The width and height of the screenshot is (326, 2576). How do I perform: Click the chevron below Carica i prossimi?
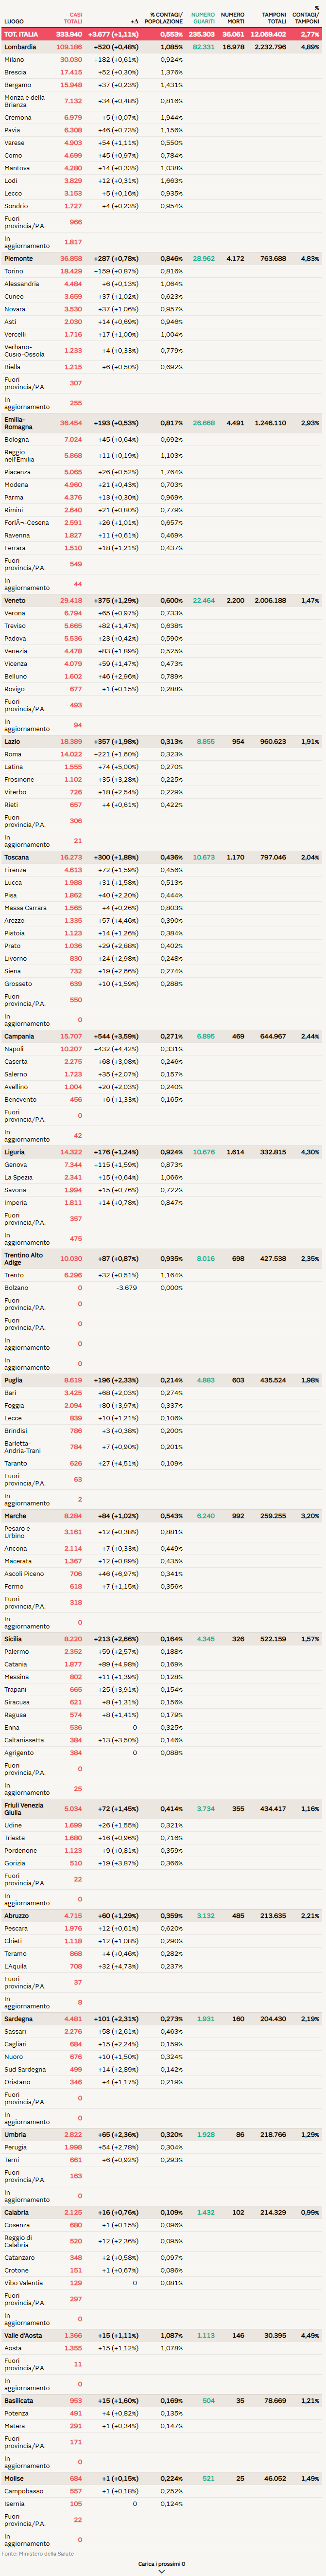(162, 2571)
